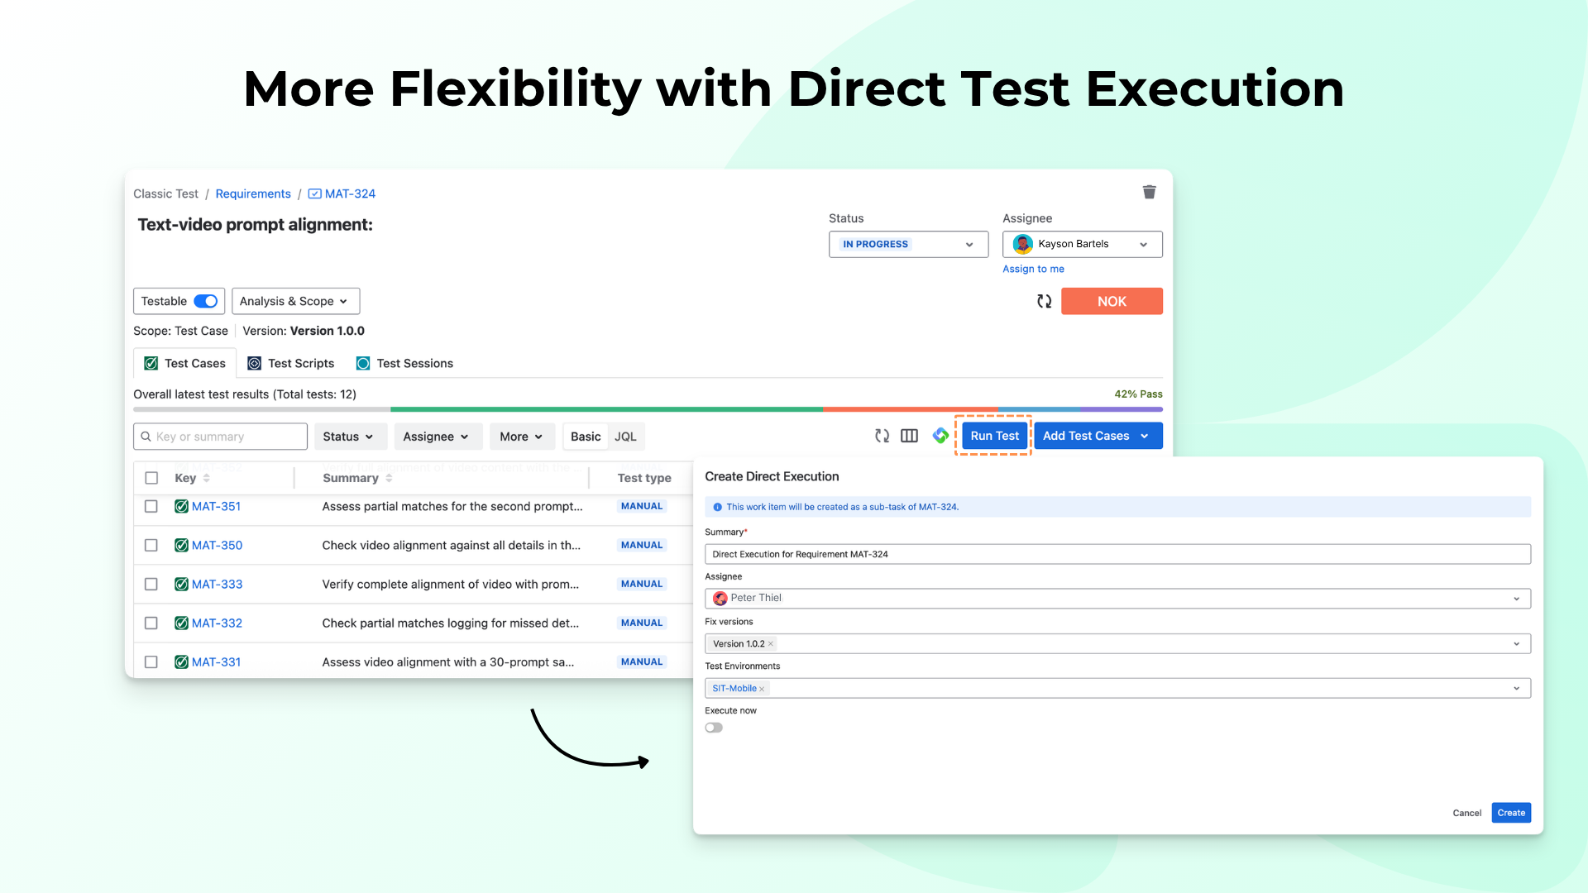Click the test results progress bar
This screenshot has height=893, width=1588.
(x=648, y=409)
